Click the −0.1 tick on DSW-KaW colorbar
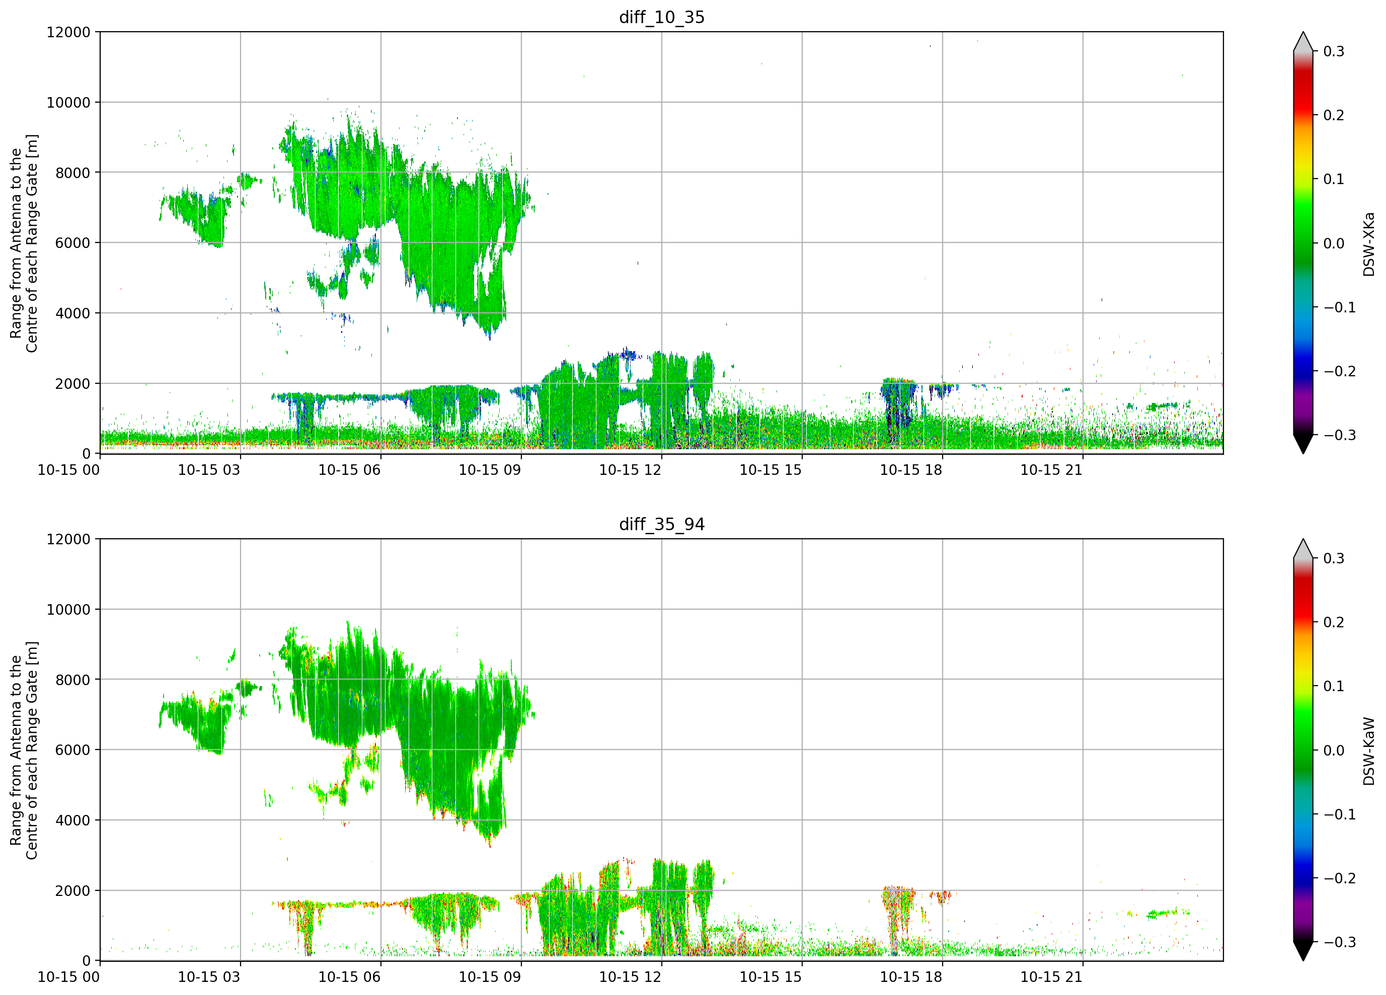The height and width of the screenshot is (995, 1386). tap(1340, 814)
